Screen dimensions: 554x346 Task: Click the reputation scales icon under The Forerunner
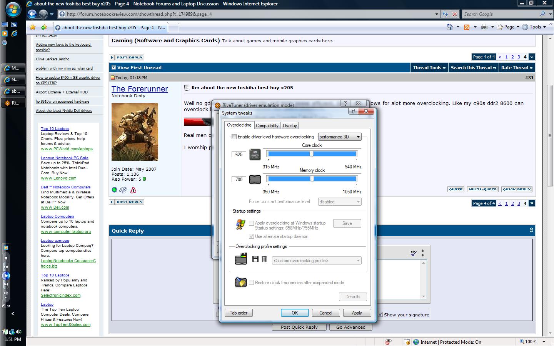tap(123, 190)
